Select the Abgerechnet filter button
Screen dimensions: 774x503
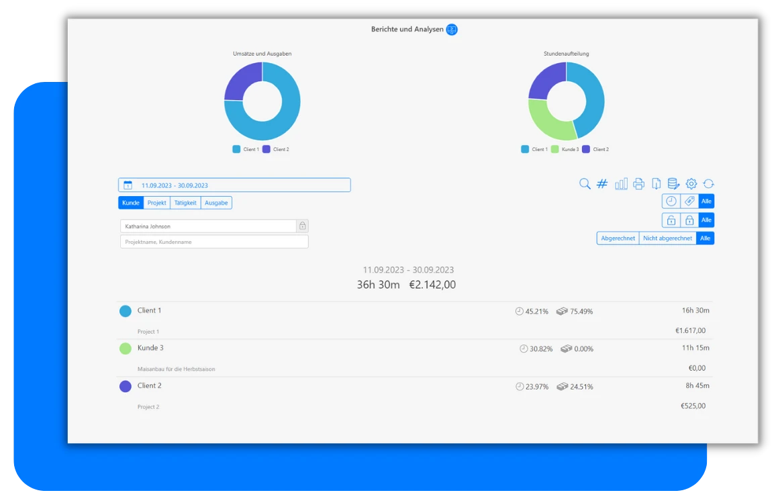coord(618,238)
